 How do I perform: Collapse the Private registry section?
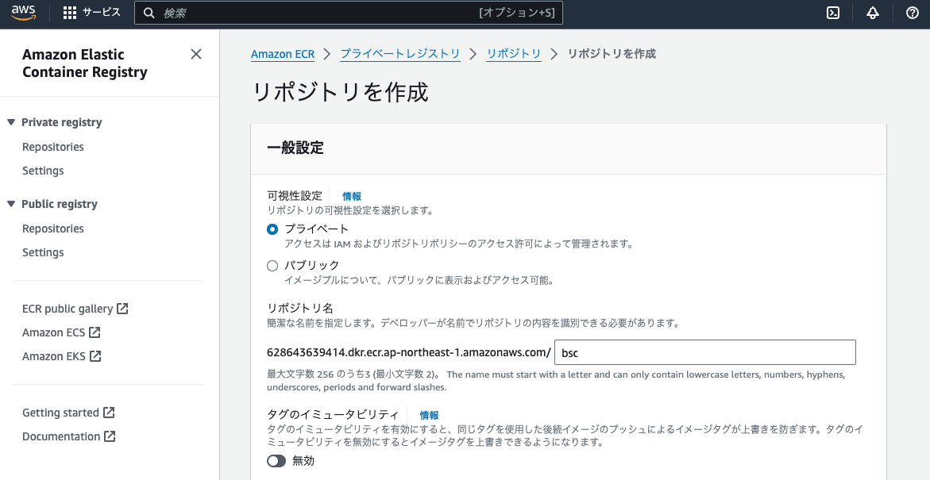point(10,122)
